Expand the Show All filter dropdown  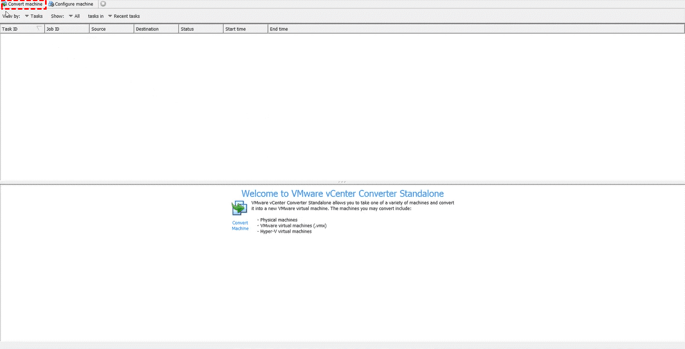coord(75,16)
